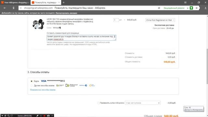Take a screenshot with the camera icon
Screen dimensions: 208x117
point(48,116)
